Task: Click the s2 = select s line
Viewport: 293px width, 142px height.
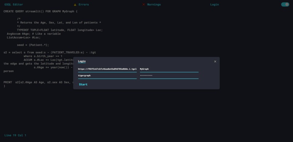Action: click(x=50, y=52)
